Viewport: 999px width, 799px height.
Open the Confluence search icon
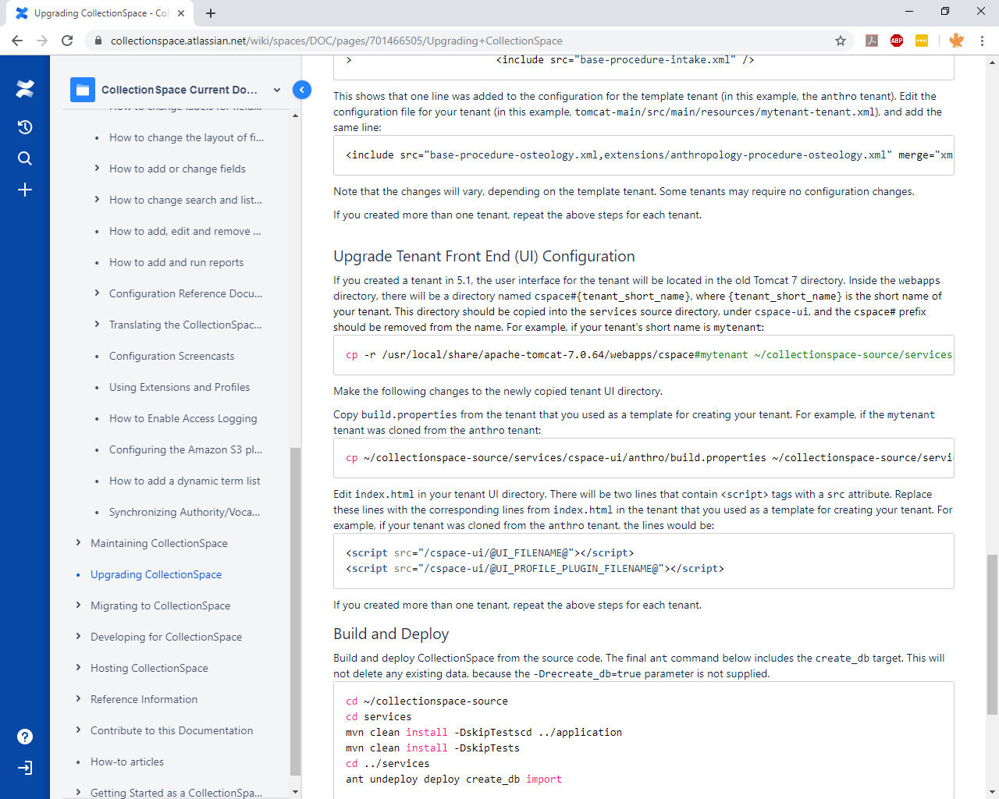[x=25, y=158]
